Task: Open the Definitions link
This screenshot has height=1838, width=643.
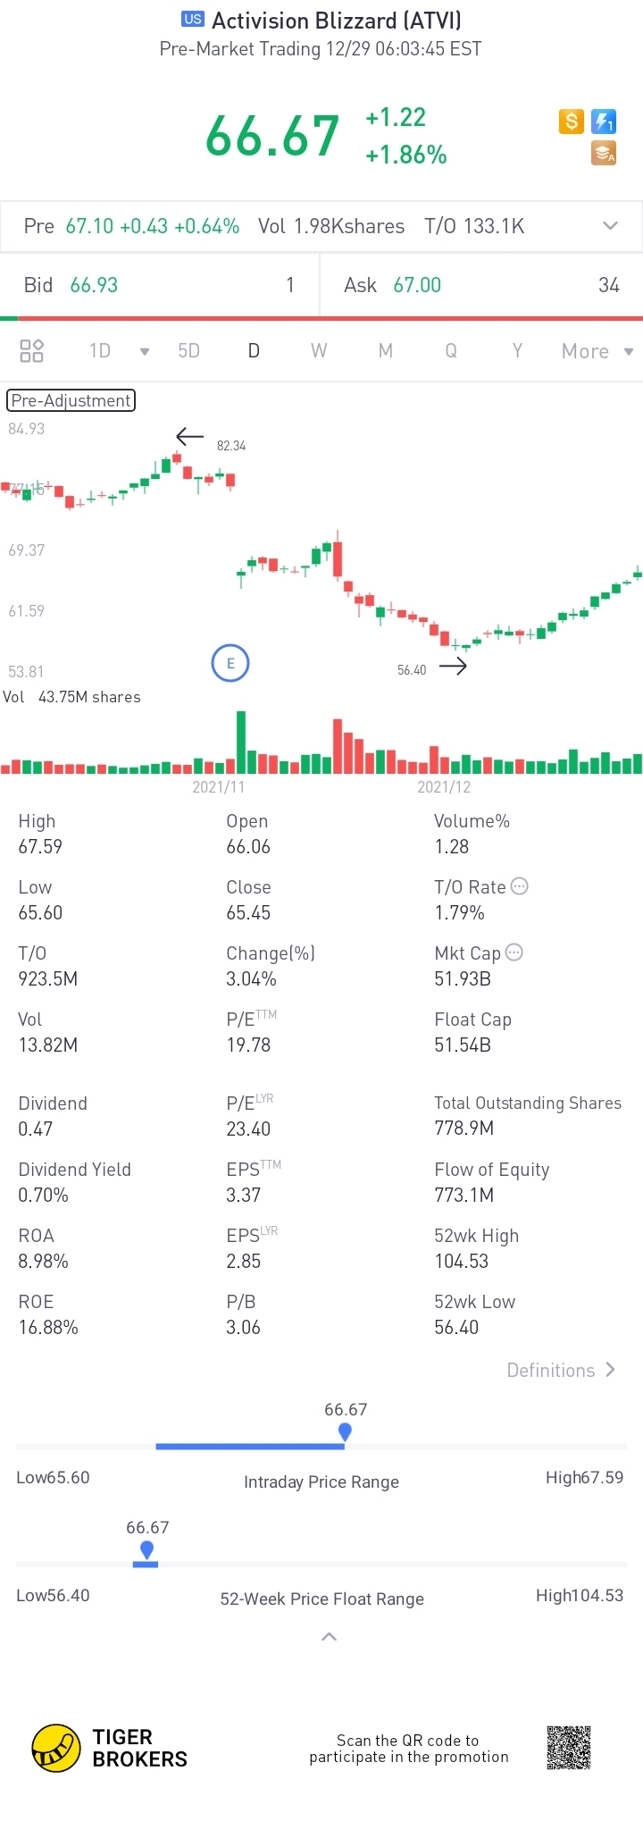Action: (561, 1370)
